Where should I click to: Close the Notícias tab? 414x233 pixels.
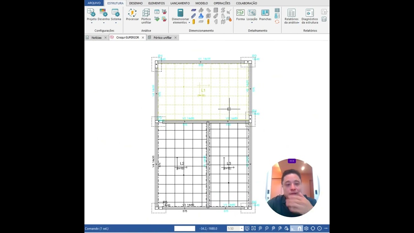pos(105,38)
